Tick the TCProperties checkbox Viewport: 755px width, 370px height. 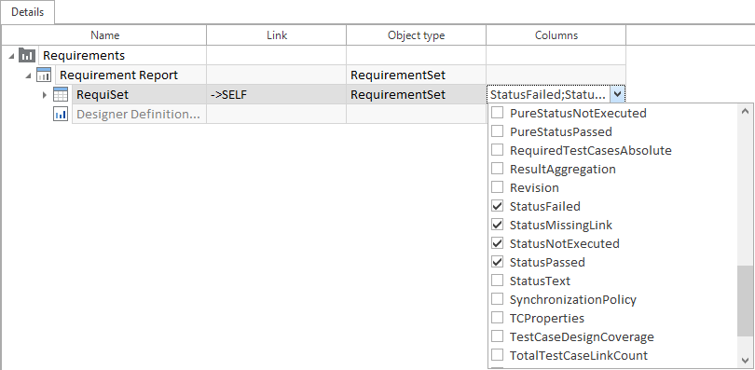[x=497, y=318]
